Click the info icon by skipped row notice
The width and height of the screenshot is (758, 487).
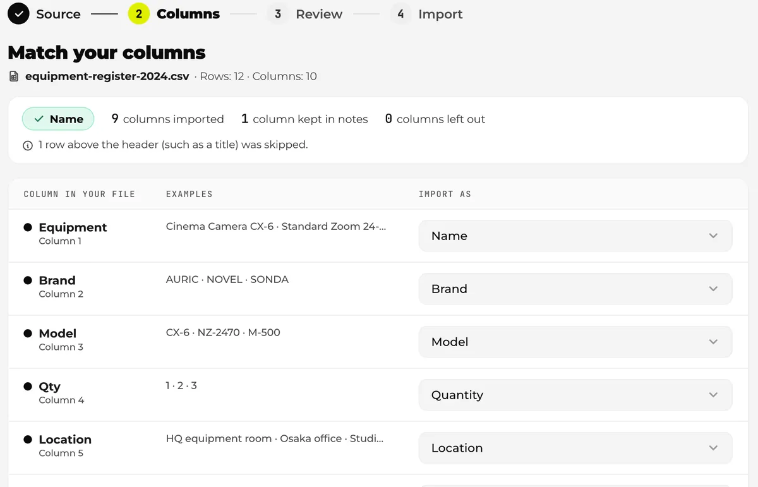coord(28,145)
